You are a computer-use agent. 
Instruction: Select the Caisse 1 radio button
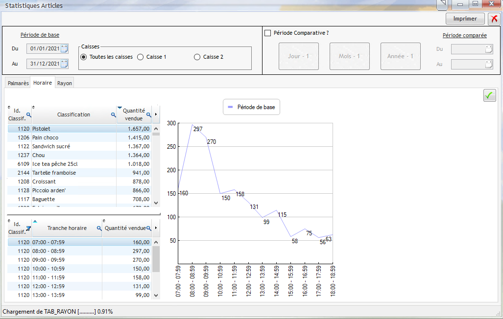point(141,57)
